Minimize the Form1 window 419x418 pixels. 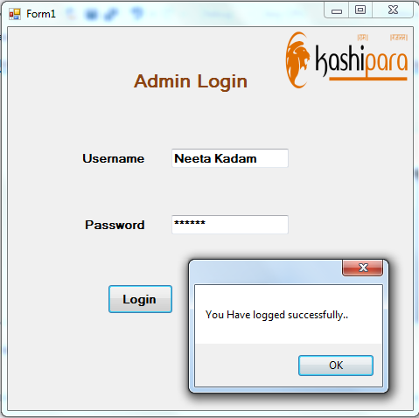(337, 10)
